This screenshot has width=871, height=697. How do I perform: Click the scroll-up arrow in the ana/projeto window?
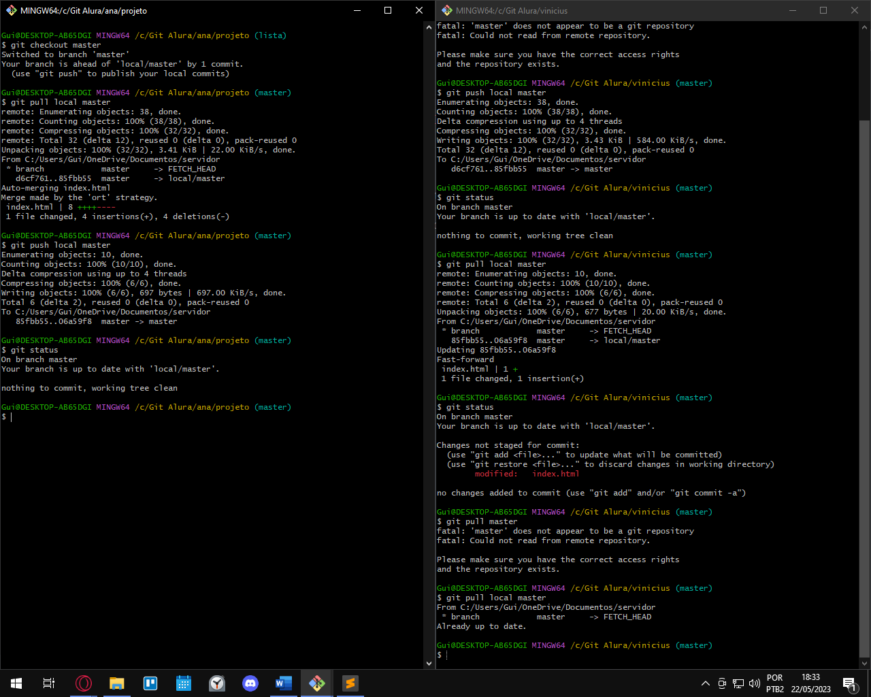[429, 27]
